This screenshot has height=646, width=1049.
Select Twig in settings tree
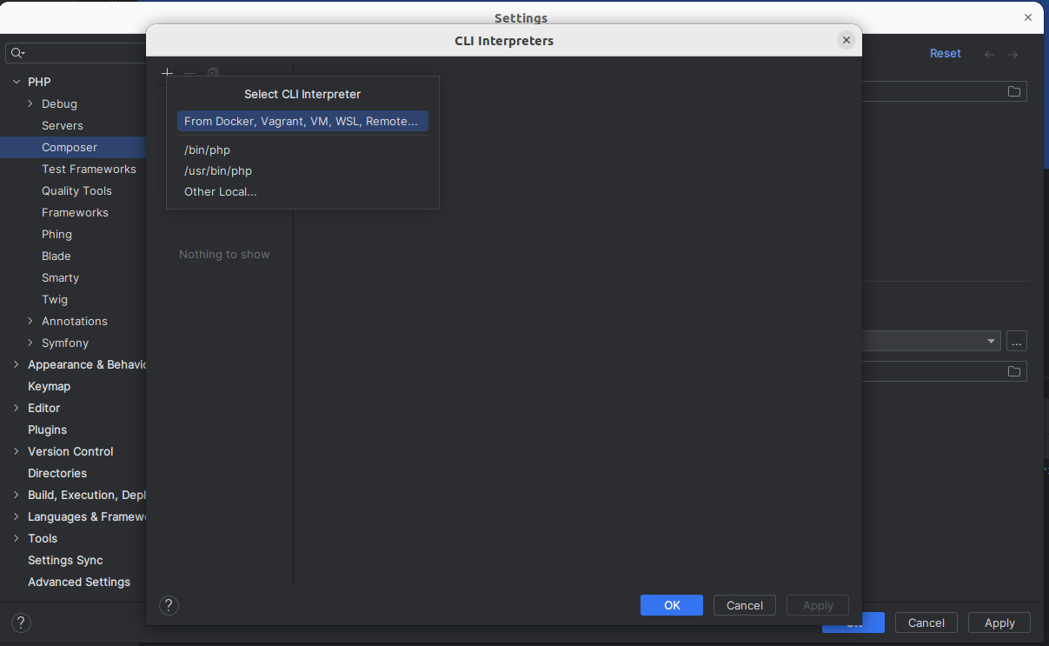click(55, 299)
